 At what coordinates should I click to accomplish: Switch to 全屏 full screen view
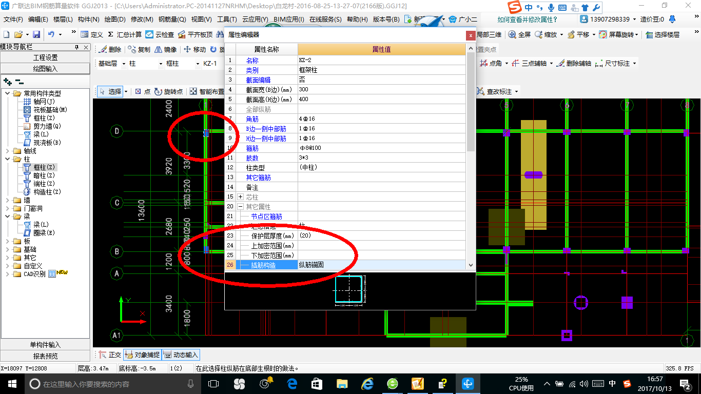tap(519, 34)
